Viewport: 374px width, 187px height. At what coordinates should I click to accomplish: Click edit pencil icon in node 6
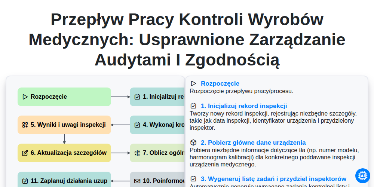point(25,153)
